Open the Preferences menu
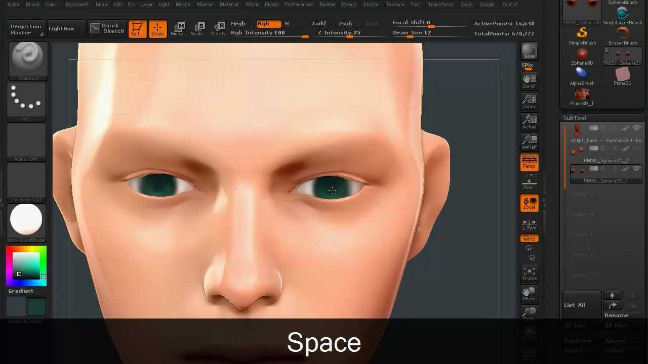This screenshot has width=648, height=364. click(x=299, y=5)
